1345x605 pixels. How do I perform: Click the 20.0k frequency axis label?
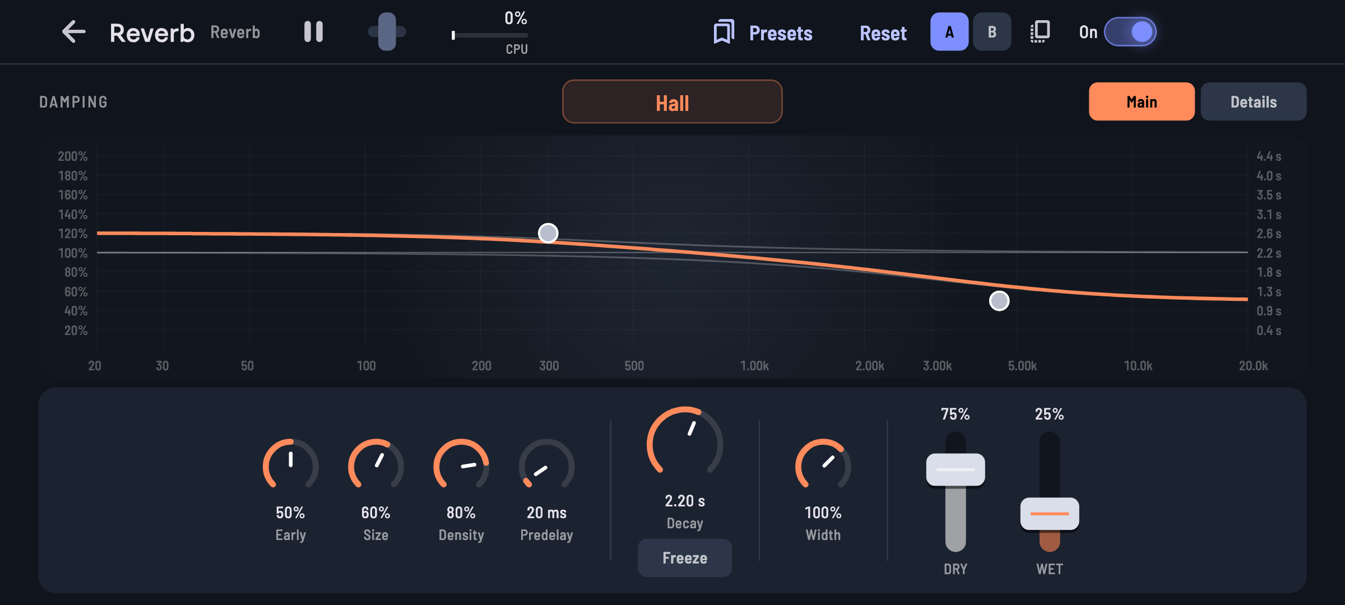1253,366
